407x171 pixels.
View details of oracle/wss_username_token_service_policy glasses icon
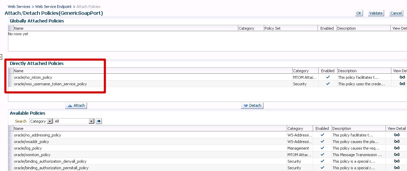pos(402,84)
